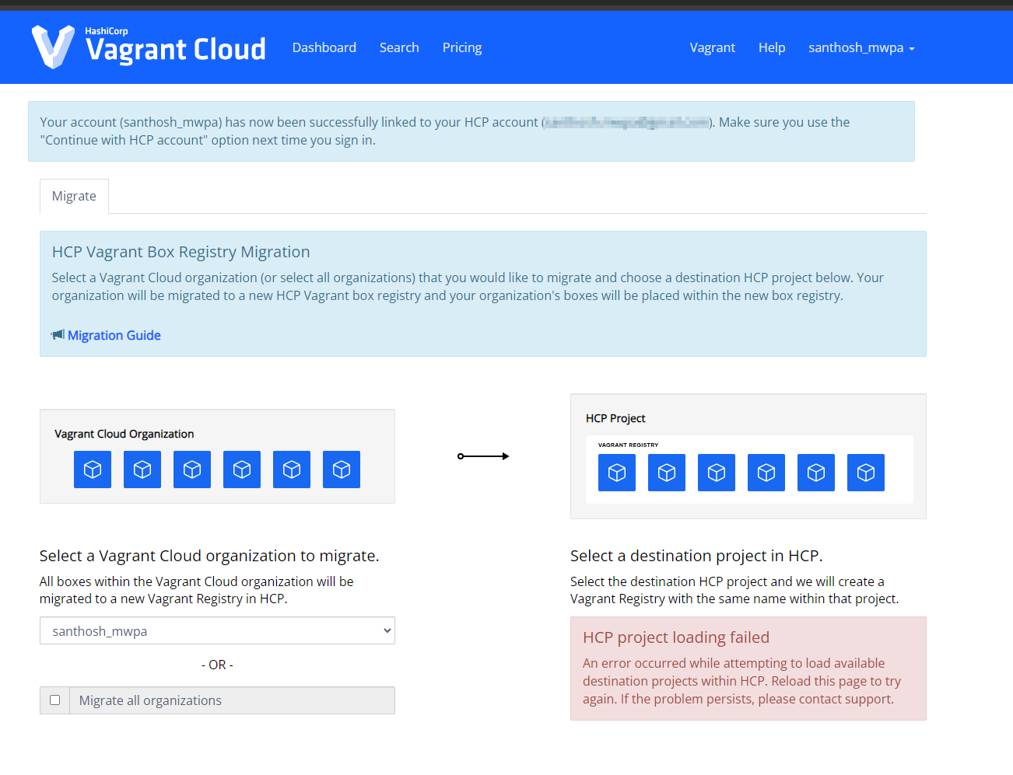Go to Search in the top navigation
This screenshot has height=775, width=1013.
point(399,47)
